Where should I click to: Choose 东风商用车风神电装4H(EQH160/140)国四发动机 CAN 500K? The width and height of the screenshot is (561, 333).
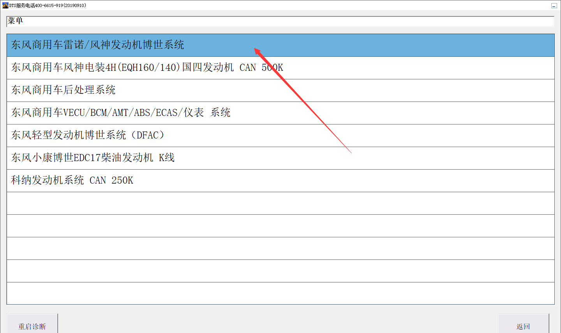(x=280, y=68)
